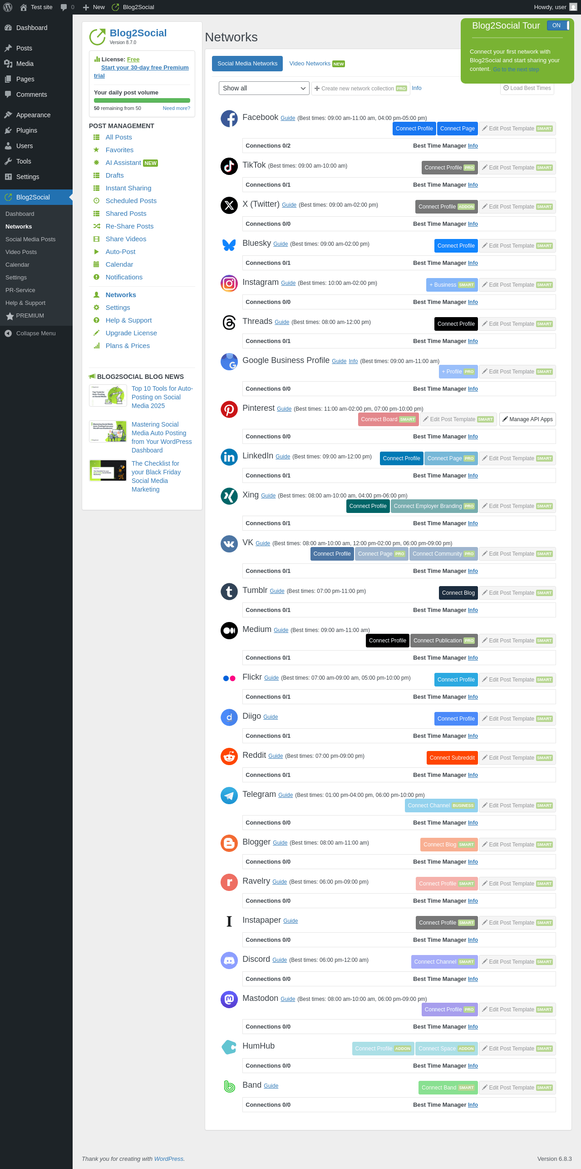Click the Threads logo icon
Viewport: 581px width, 1169px height.
point(229,323)
